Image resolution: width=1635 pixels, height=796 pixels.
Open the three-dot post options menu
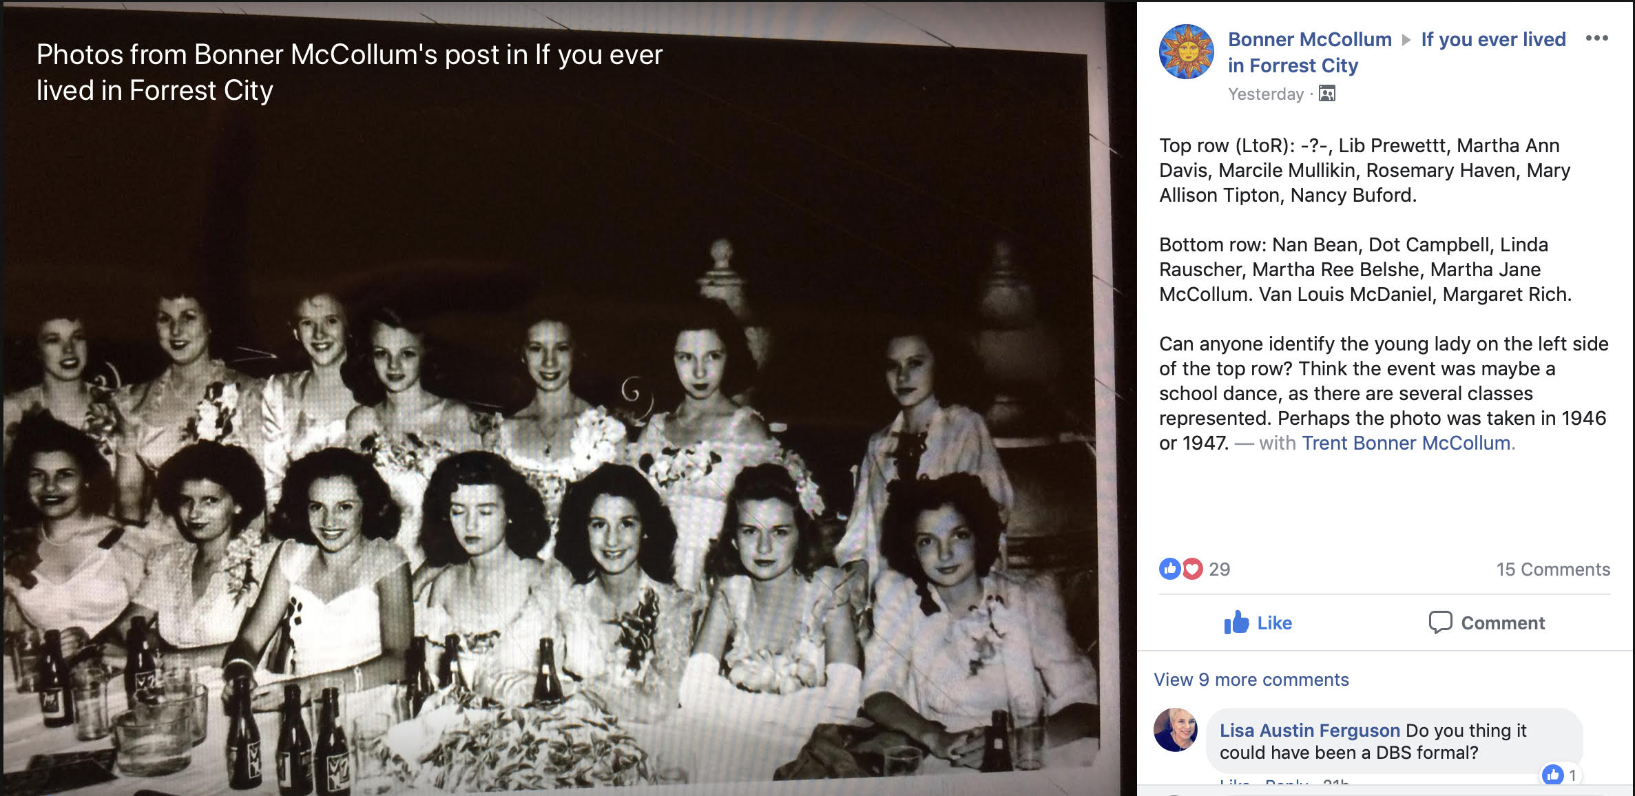pos(1596,38)
